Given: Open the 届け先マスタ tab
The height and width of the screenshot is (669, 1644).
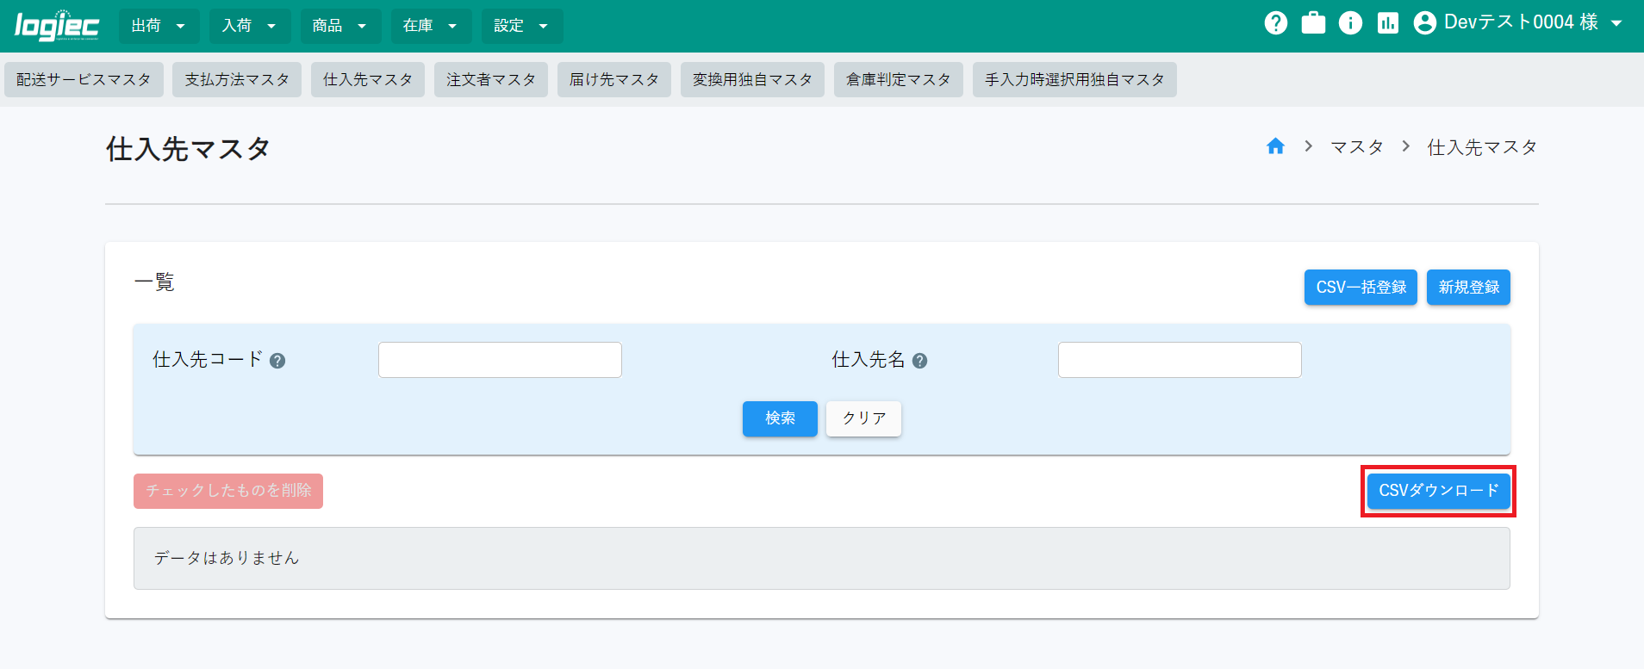Looking at the screenshot, I should pos(614,79).
